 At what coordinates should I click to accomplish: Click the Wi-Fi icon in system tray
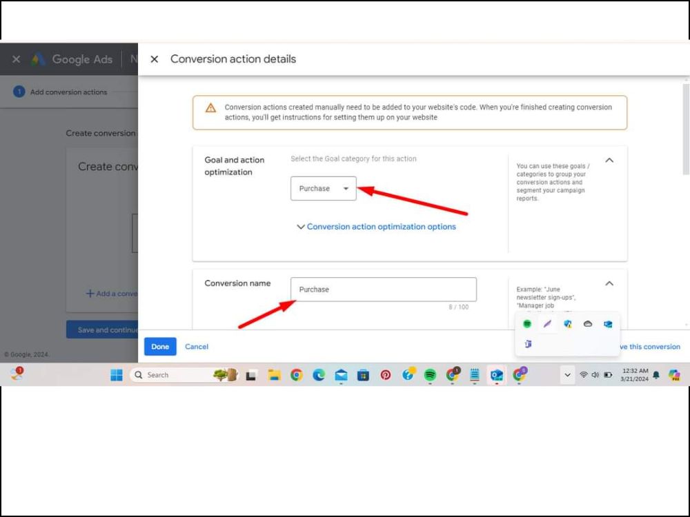[584, 375]
